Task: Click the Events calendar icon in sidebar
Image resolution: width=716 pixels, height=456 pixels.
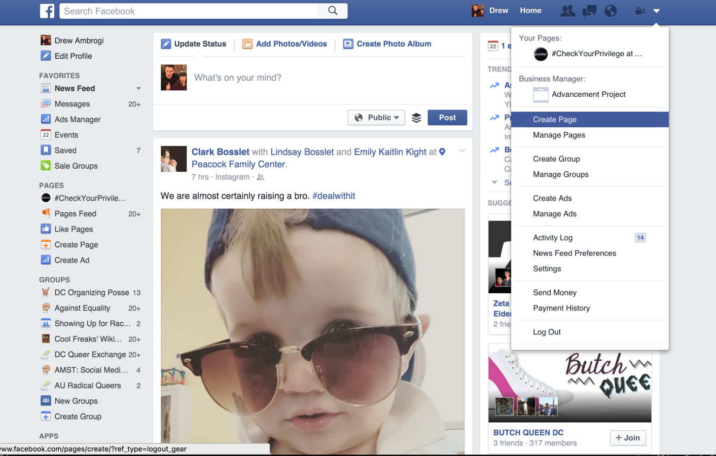Action: pos(46,135)
